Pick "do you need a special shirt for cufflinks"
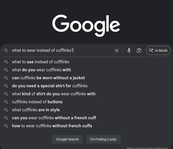Image resolution: width=173 pixels, height=149 pixels. (x=50, y=86)
